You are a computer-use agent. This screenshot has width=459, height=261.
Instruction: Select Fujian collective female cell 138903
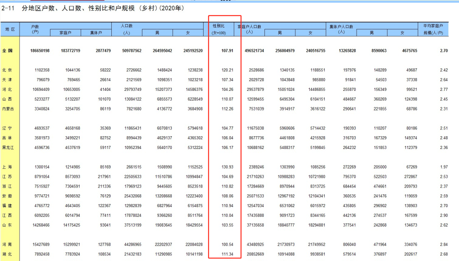tap(411, 205)
